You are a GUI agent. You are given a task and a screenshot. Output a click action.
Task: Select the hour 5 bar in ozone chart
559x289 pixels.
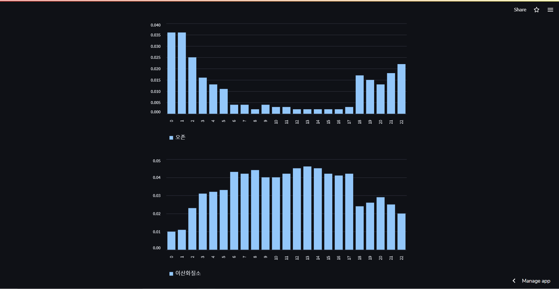tap(224, 101)
